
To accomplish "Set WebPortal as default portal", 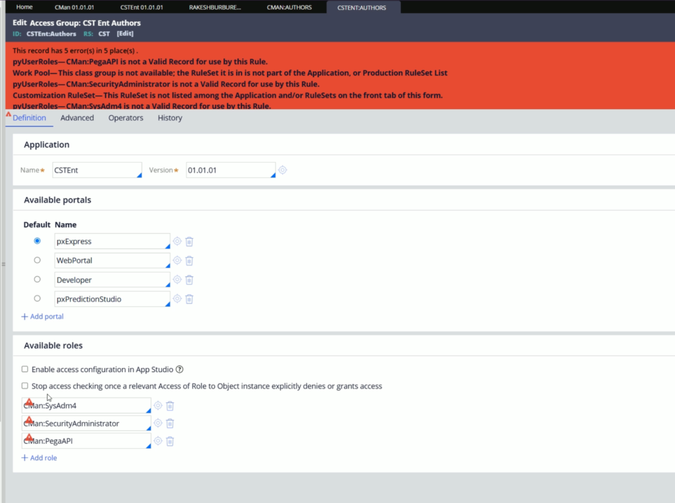I will [38, 260].
